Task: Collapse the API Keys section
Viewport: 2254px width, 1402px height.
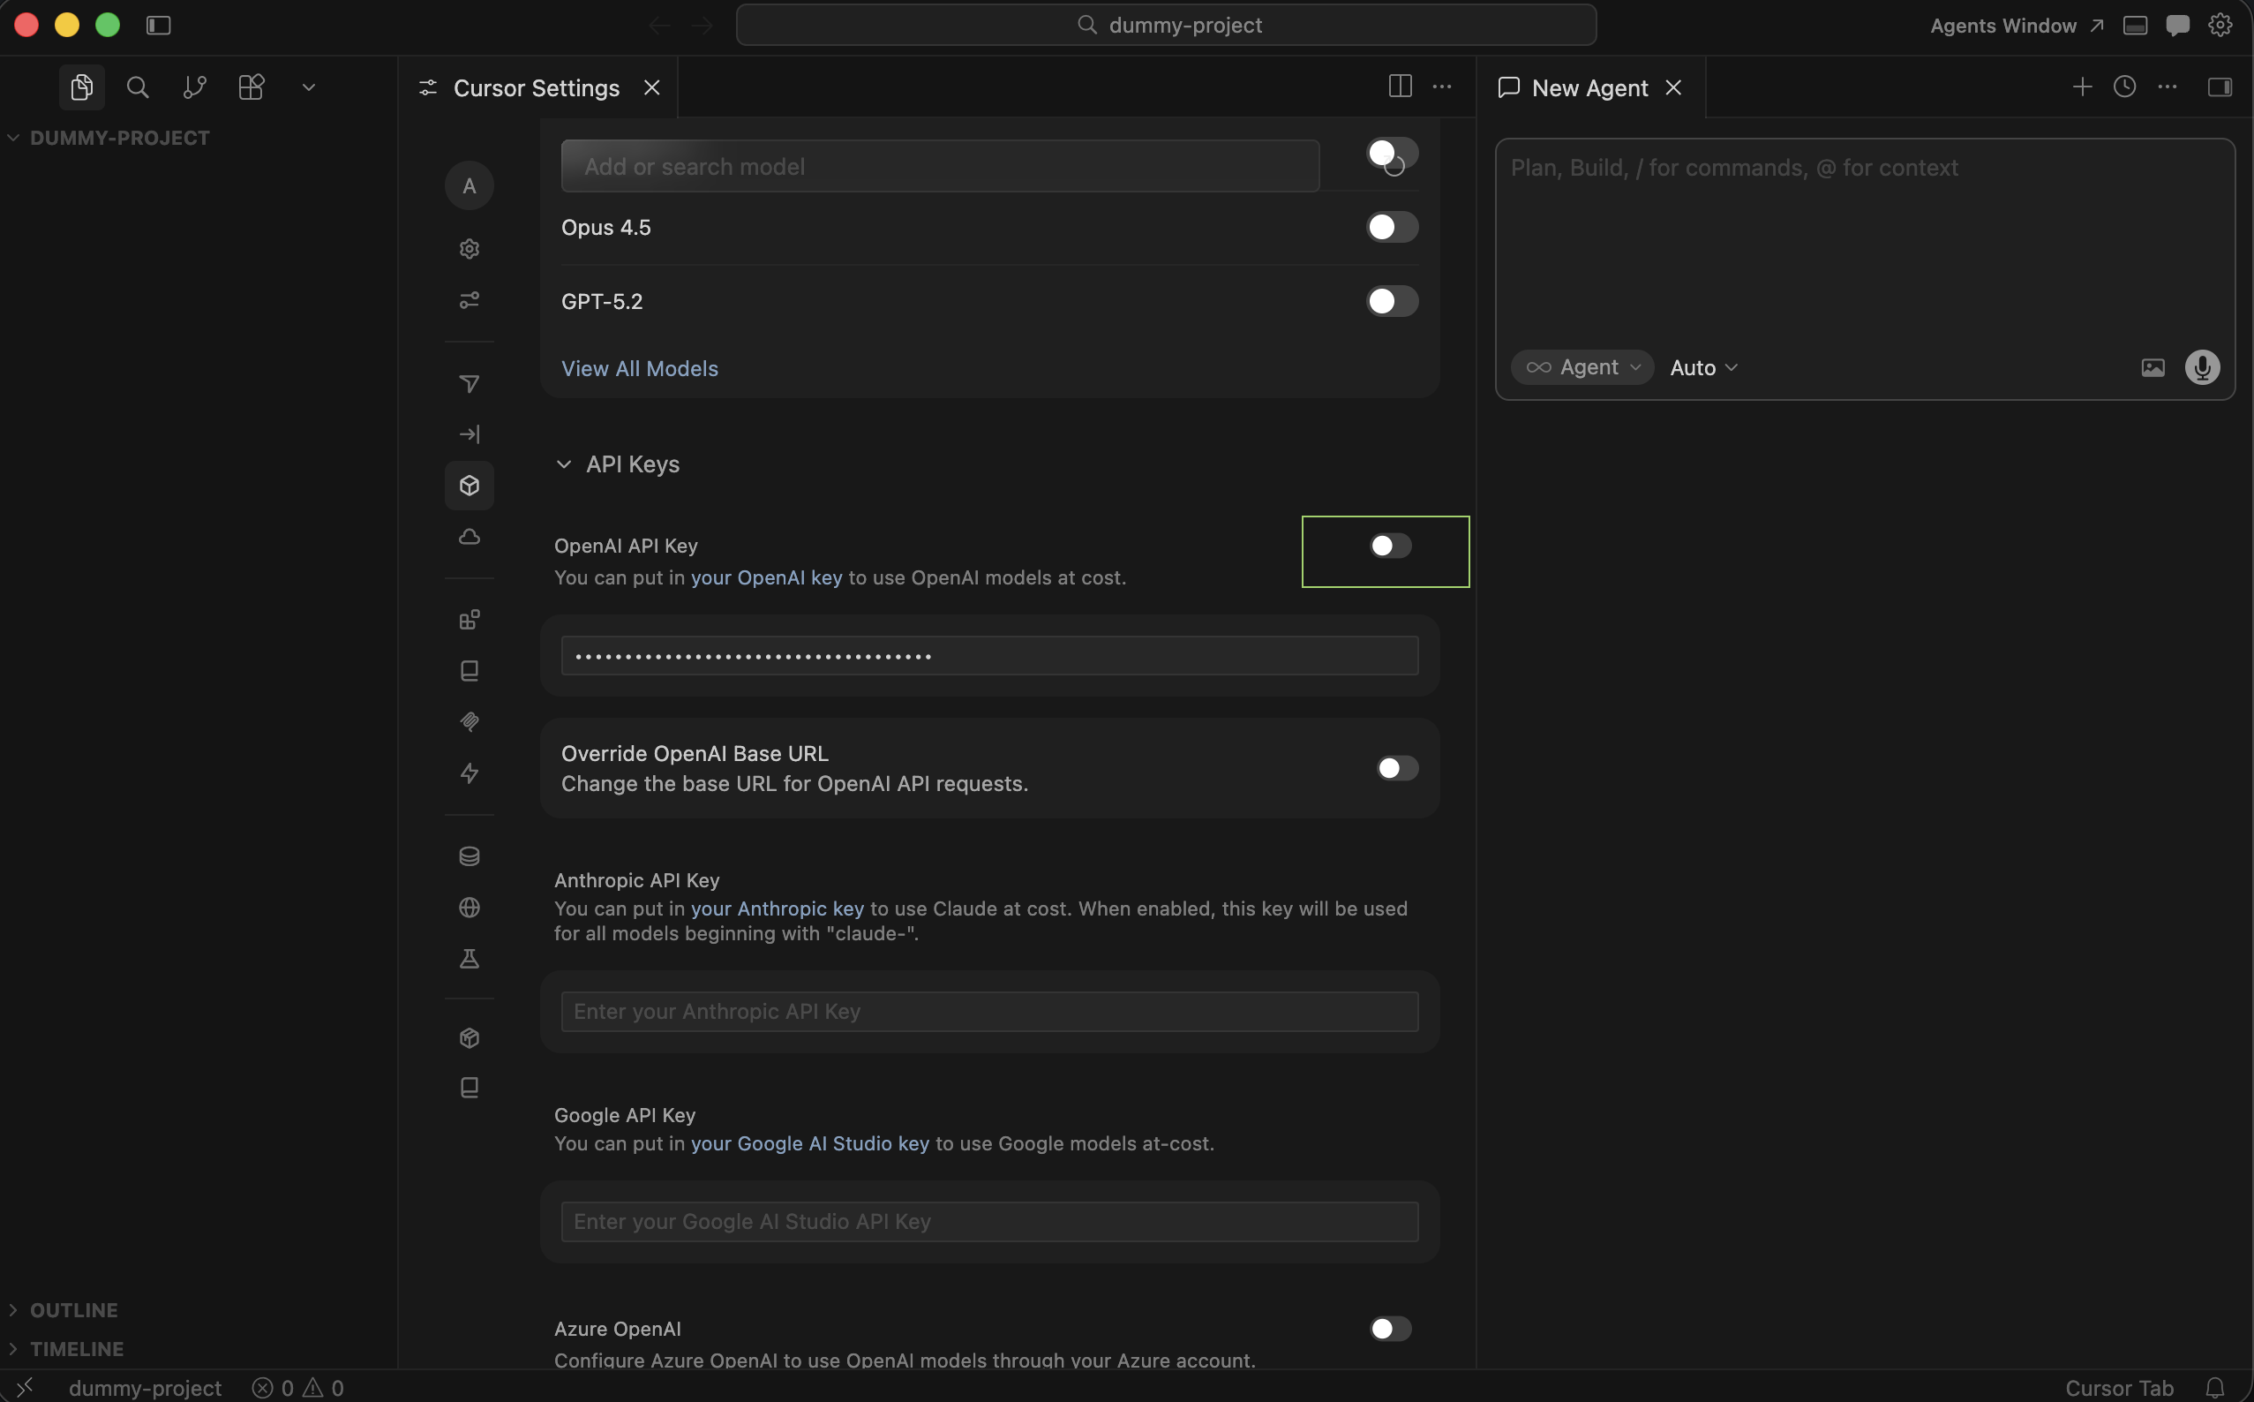Action: coord(617,464)
